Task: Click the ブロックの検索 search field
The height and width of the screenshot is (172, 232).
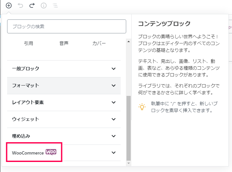Action: 67,26
